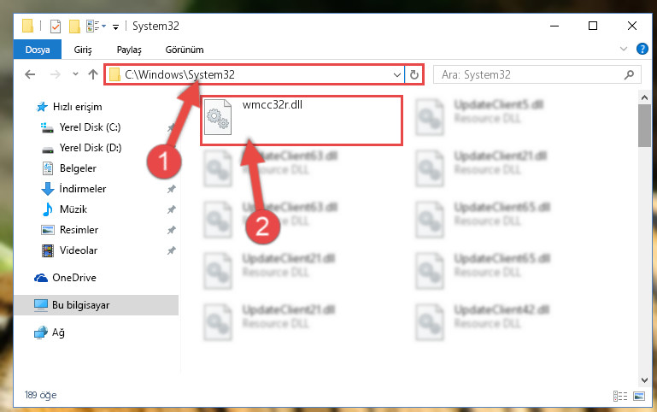Expand the ribbon with chevron

(x=624, y=49)
